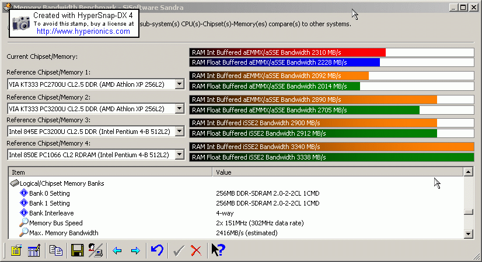This screenshot has height=262, width=482.
Task: Select the Intel 845E PC3200U combo box
Action: coord(96,132)
